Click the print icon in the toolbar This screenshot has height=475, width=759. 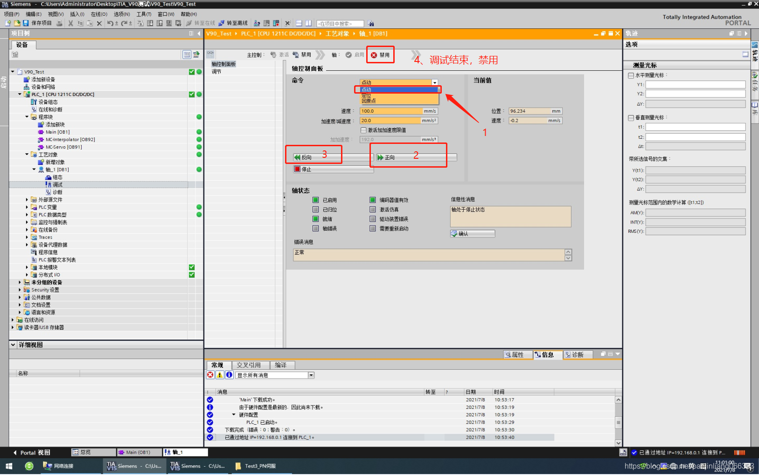click(x=59, y=23)
